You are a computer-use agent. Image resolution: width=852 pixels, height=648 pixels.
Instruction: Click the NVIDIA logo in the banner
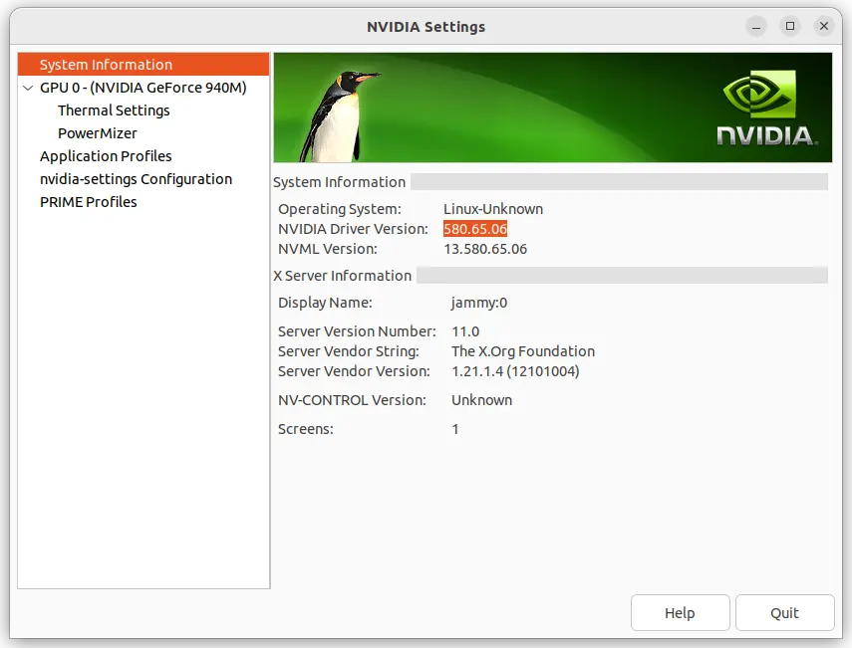pos(766,108)
